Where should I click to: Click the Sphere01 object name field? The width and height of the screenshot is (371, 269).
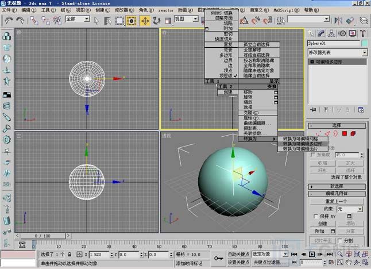pos(334,43)
